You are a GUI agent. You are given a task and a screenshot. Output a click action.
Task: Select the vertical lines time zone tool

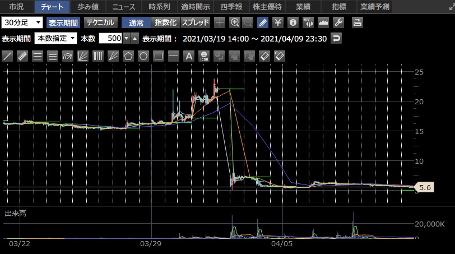click(98, 56)
